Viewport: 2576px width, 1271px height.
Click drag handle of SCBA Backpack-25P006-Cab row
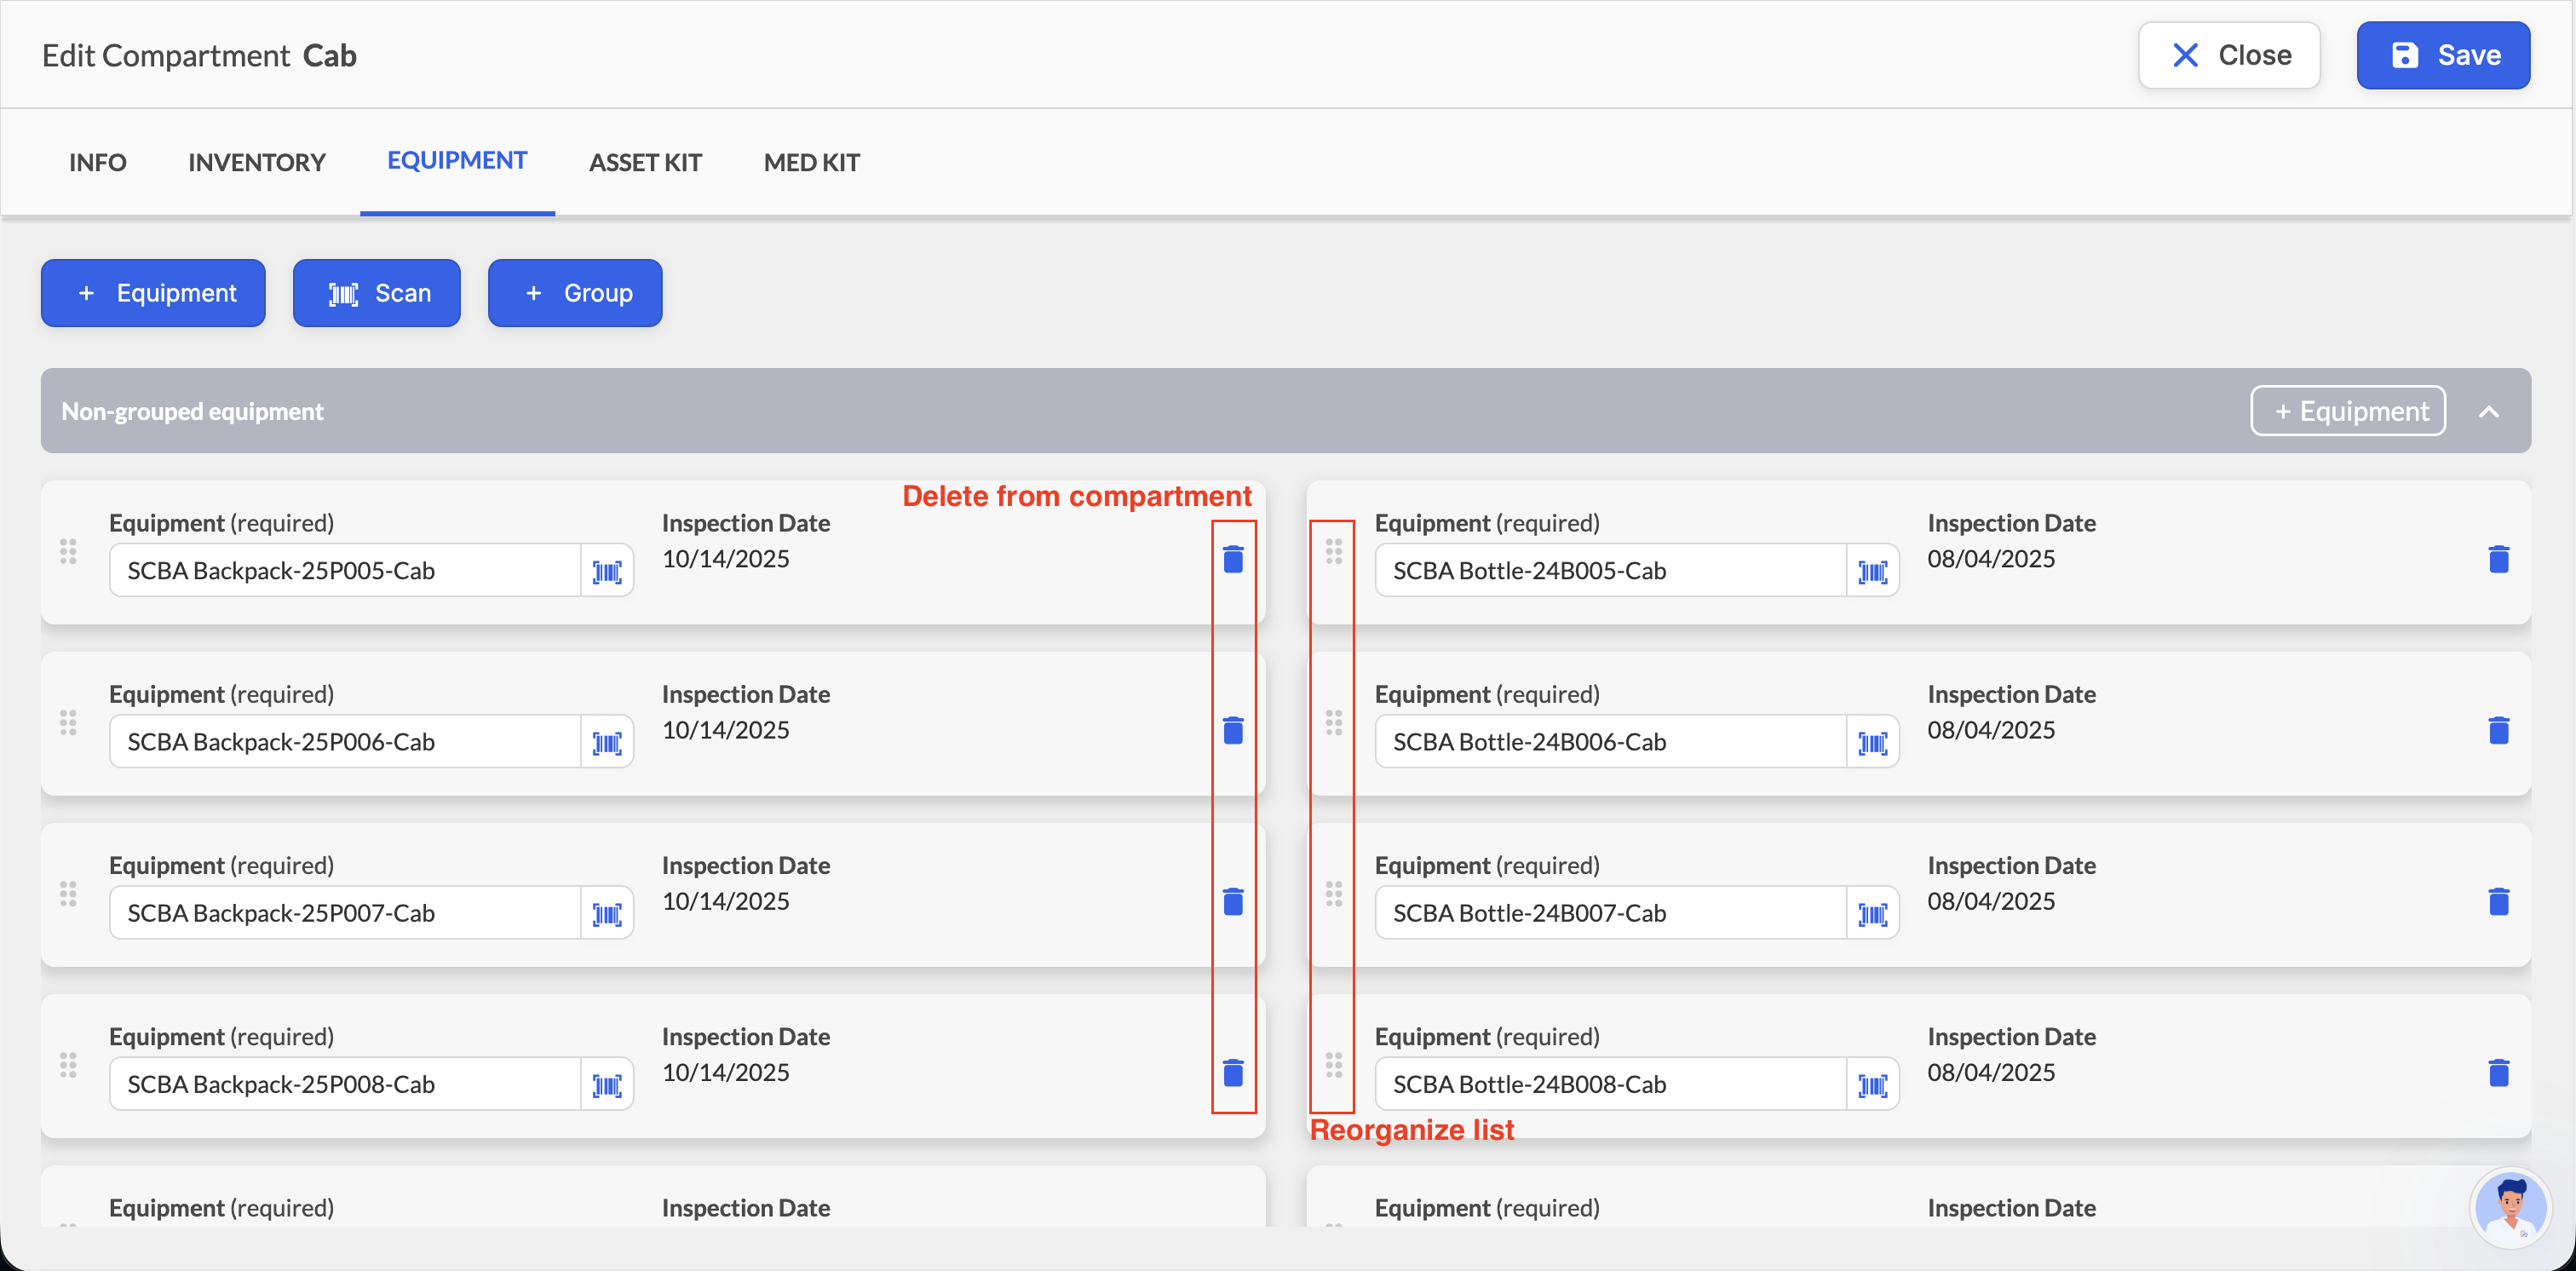point(68,722)
